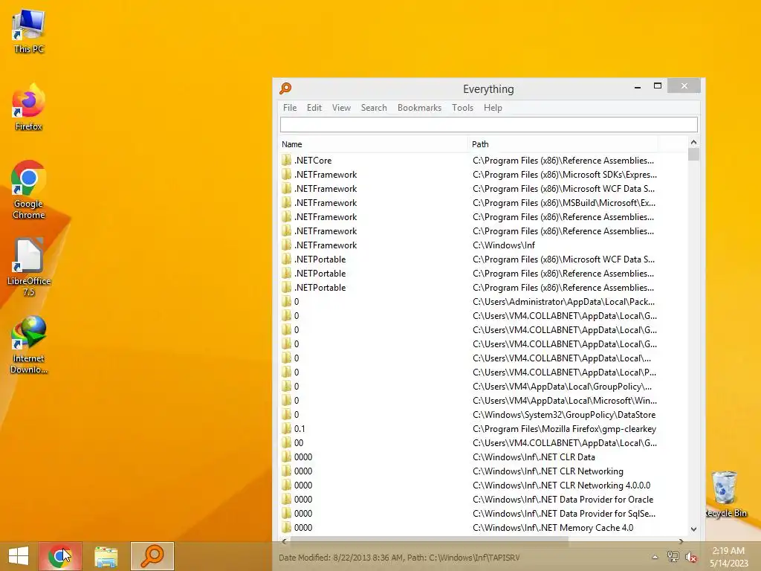Show hidden system tray icons
Viewport: 761px width, 571px height.
[655, 557]
